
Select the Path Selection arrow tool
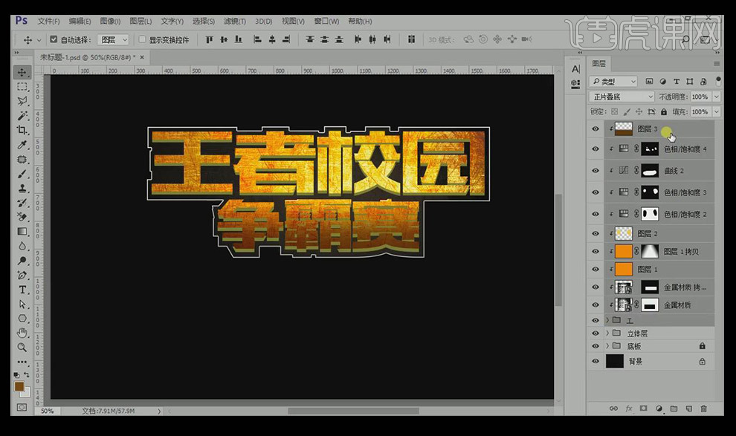pos(22,305)
